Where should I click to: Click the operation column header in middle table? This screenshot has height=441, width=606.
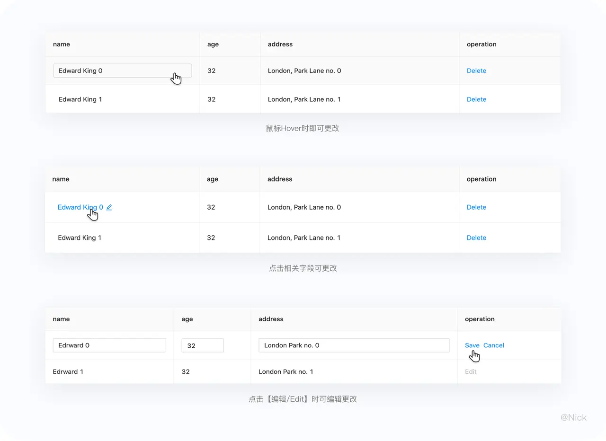[481, 179]
